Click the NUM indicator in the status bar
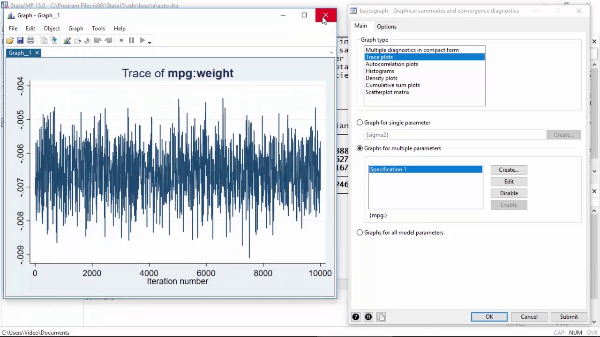Viewport: 600px width, 337px height. [x=575, y=333]
